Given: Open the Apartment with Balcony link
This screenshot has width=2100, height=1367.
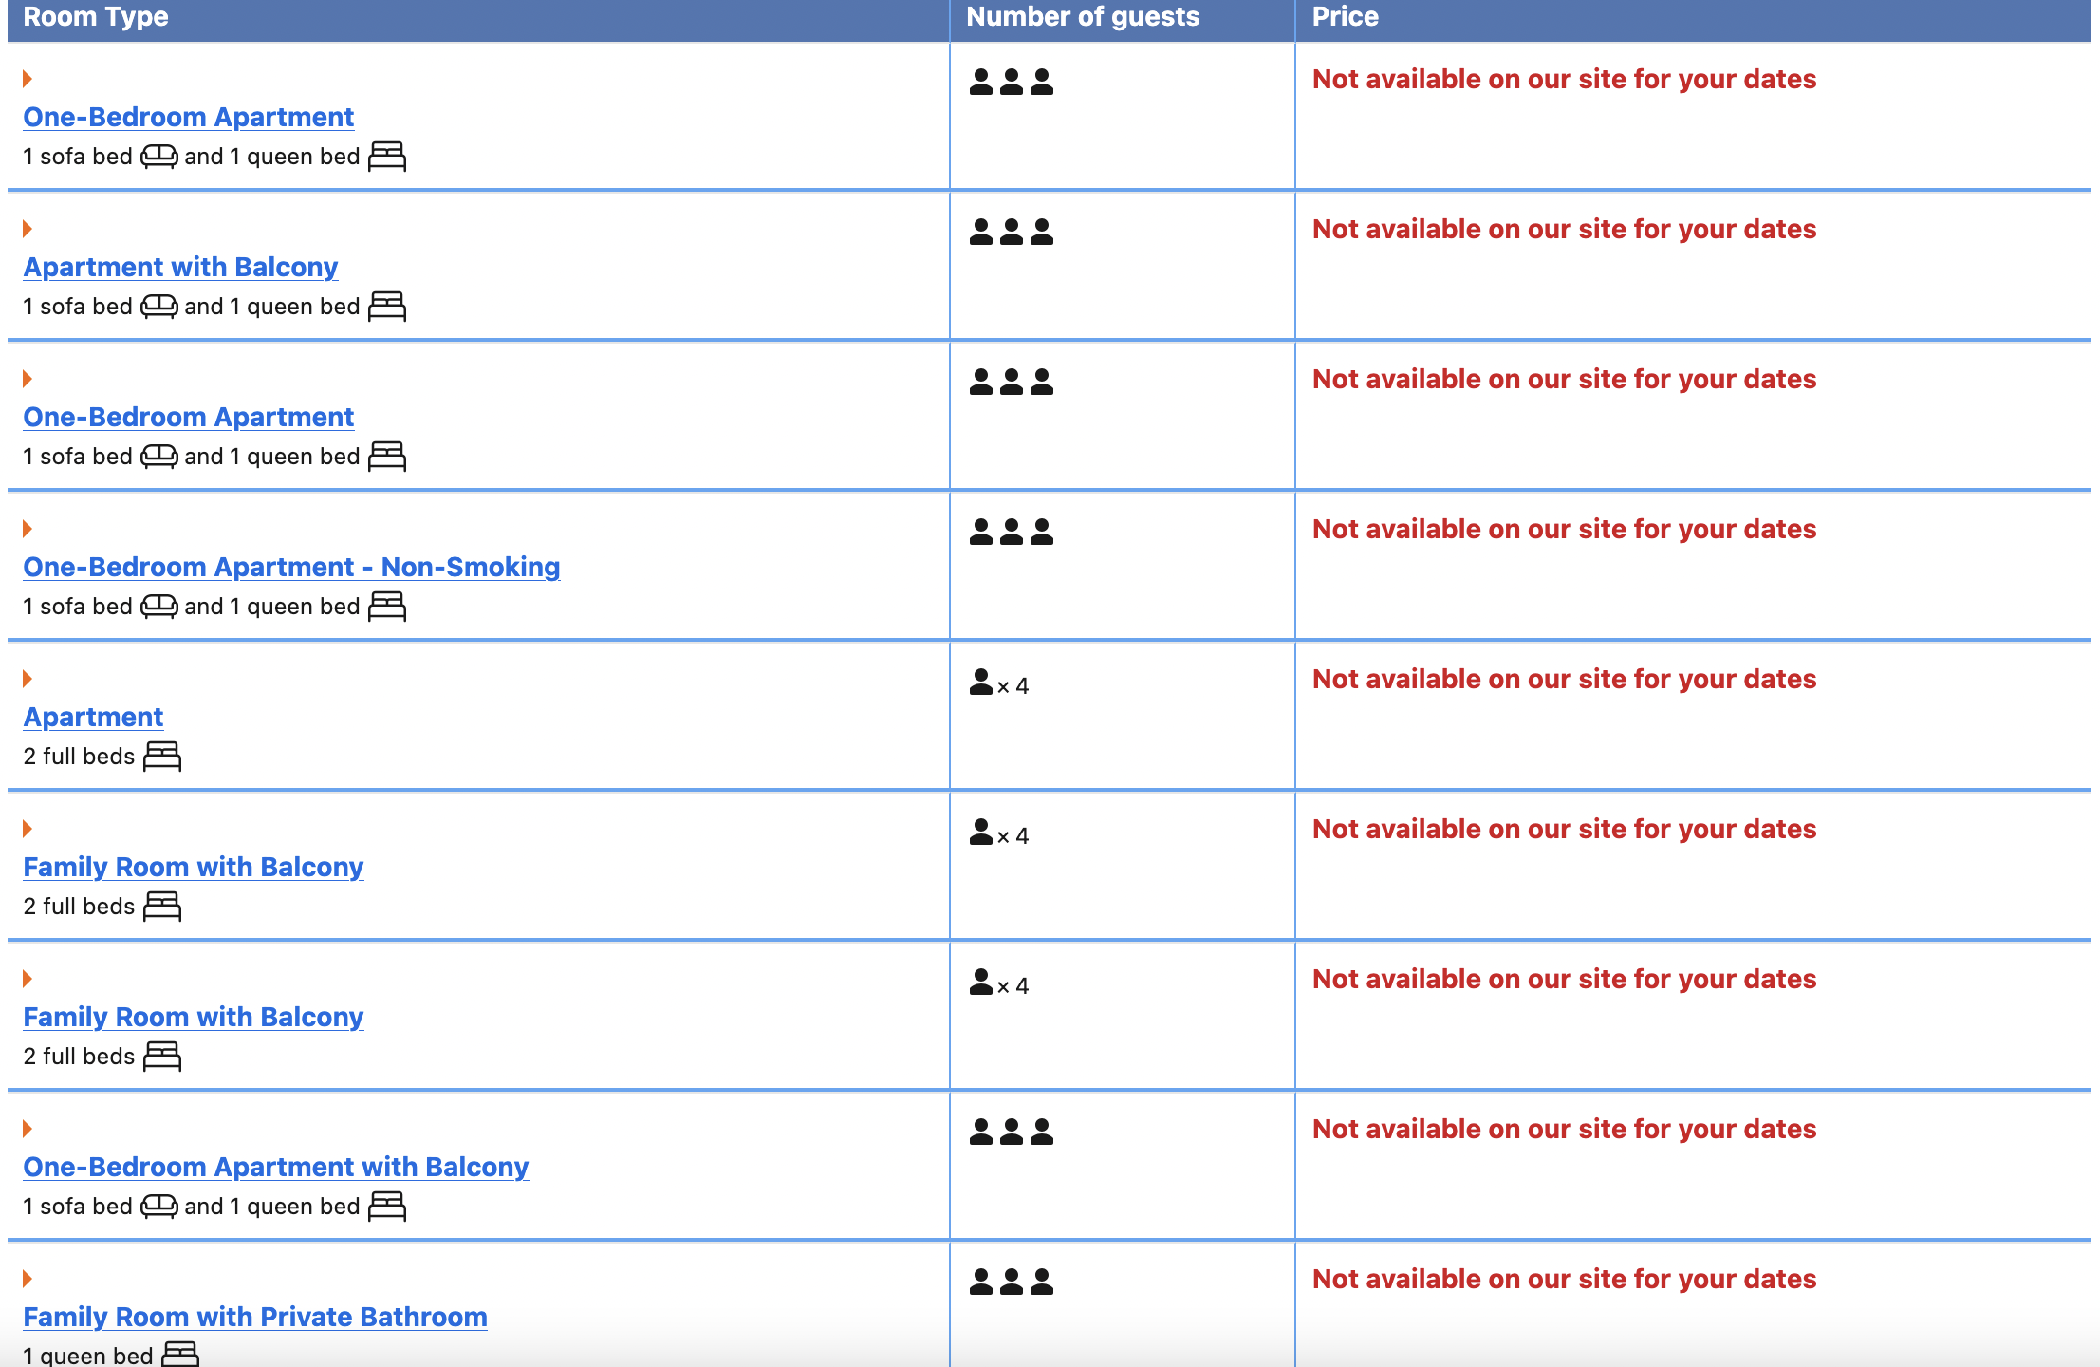Looking at the screenshot, I should tap(180, 267).
